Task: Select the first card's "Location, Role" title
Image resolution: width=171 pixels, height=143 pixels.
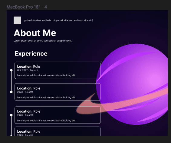Action: (x=28, y=66)
